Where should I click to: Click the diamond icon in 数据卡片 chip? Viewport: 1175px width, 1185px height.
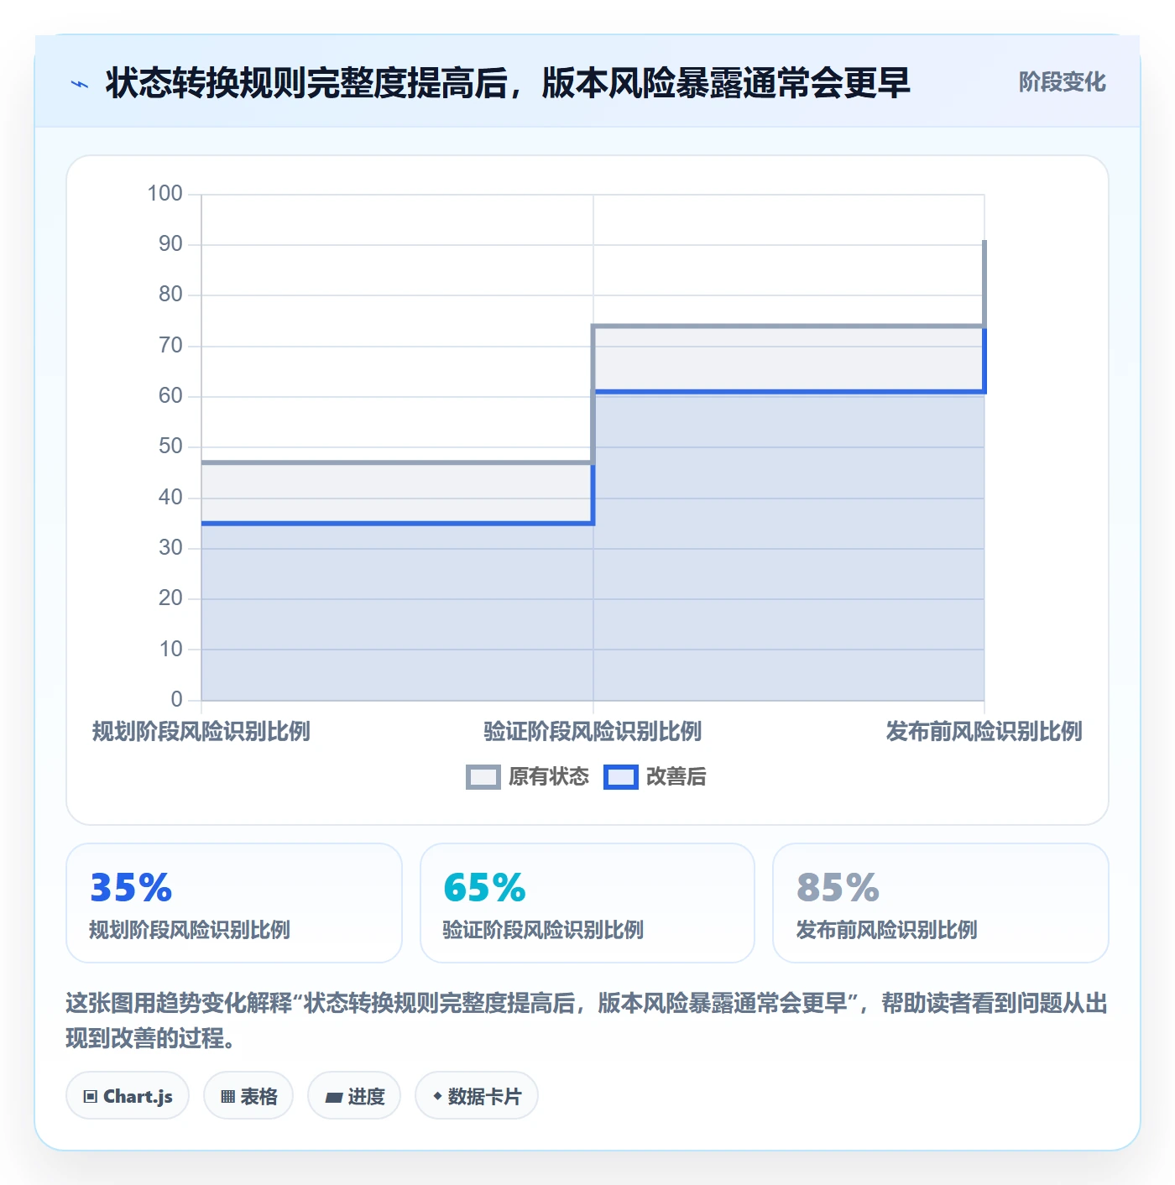pyautogui.click(x=437, y=1096)
